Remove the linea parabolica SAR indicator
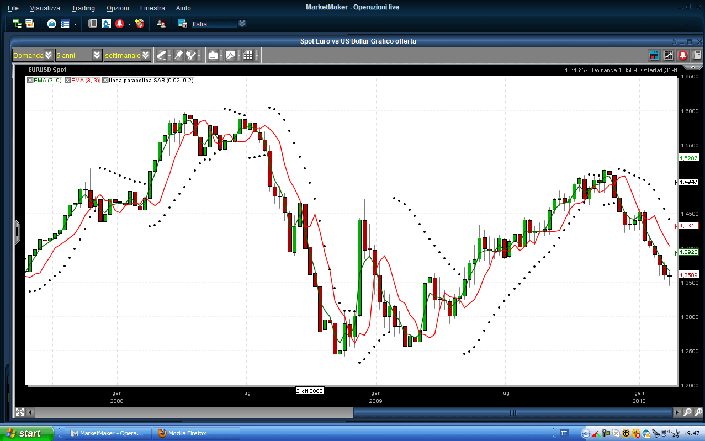The image size is (705, 441). [x=105, y=81]
